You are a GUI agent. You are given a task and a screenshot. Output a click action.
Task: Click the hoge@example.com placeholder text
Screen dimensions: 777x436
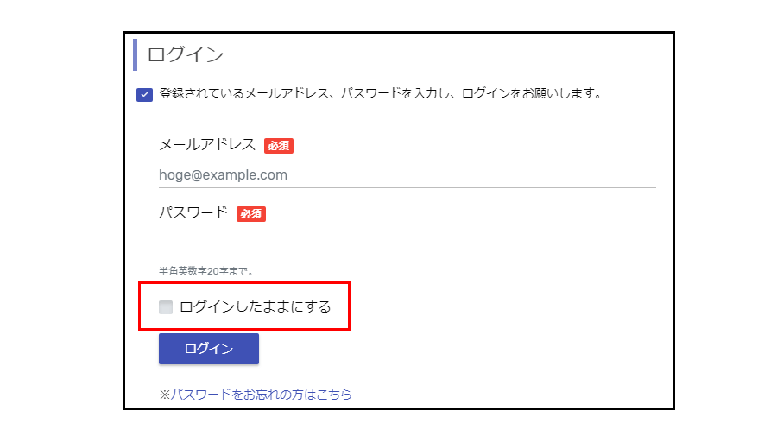(223, 174)
